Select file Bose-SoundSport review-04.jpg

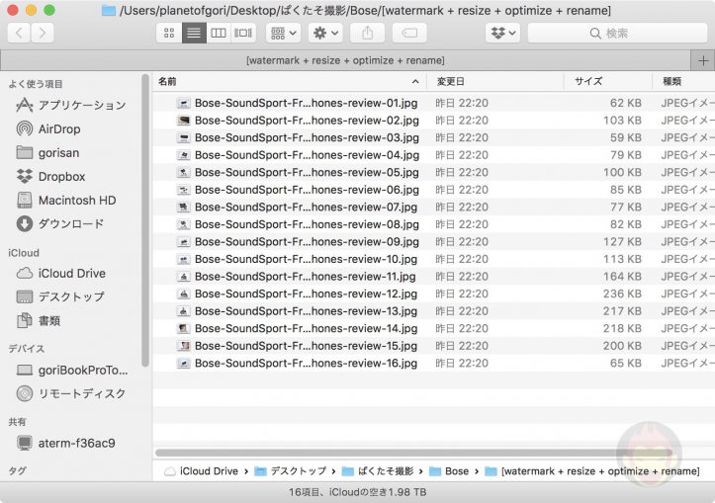coord(434,155)
